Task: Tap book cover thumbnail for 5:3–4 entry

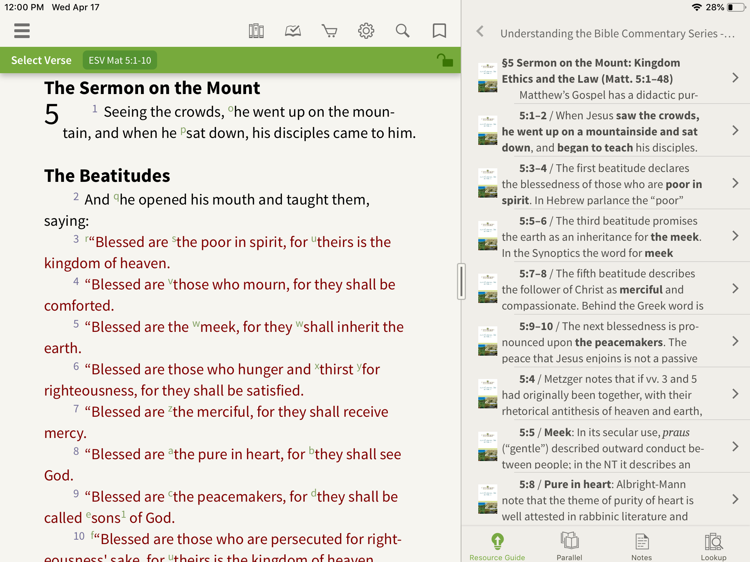Action: point(487,183)
